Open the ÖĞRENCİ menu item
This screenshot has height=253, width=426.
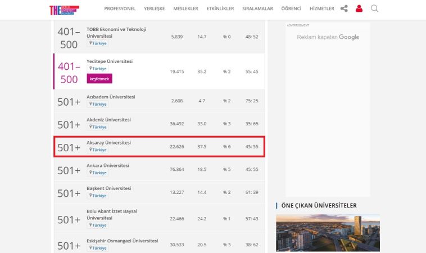[x=291, y=9]
